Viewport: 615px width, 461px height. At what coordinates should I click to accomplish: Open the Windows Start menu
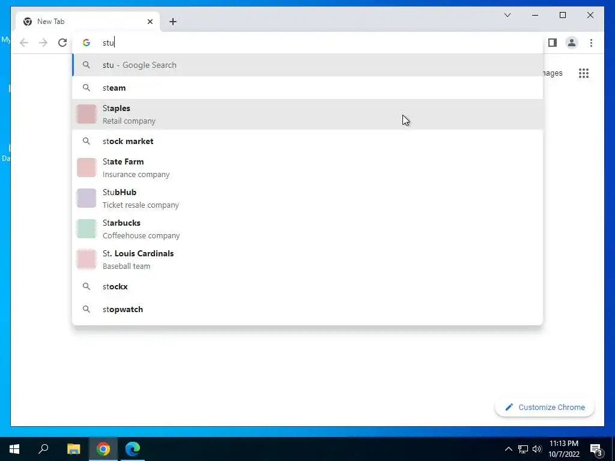coord(14,449)
